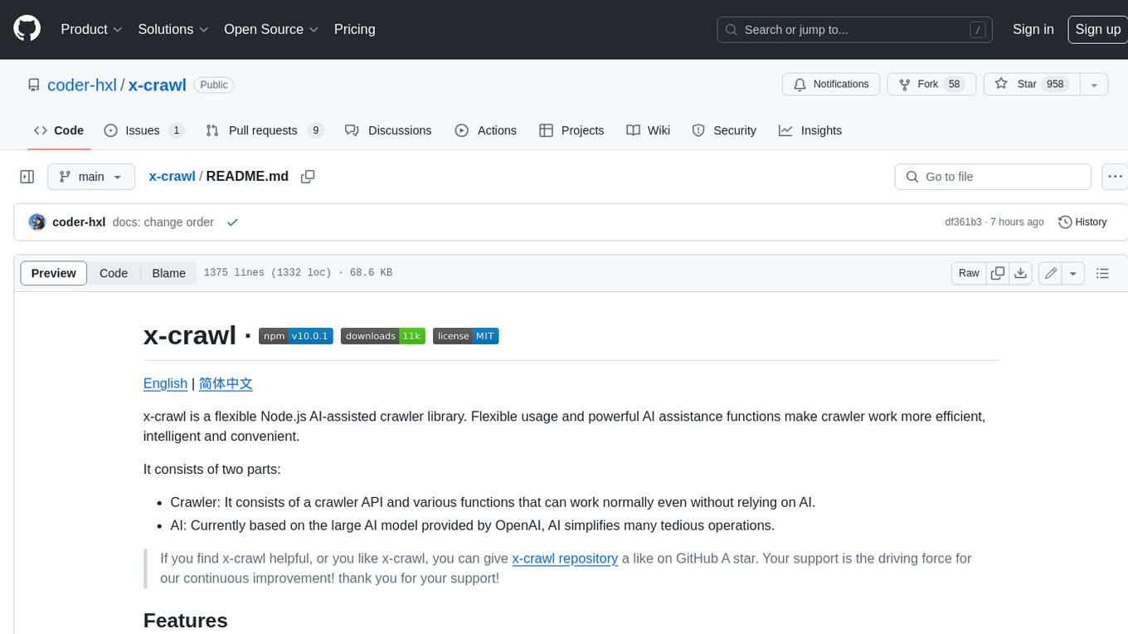Open the Pull requests tab
This screenshot has width=1128, height=634.
[x=264, y=130]
